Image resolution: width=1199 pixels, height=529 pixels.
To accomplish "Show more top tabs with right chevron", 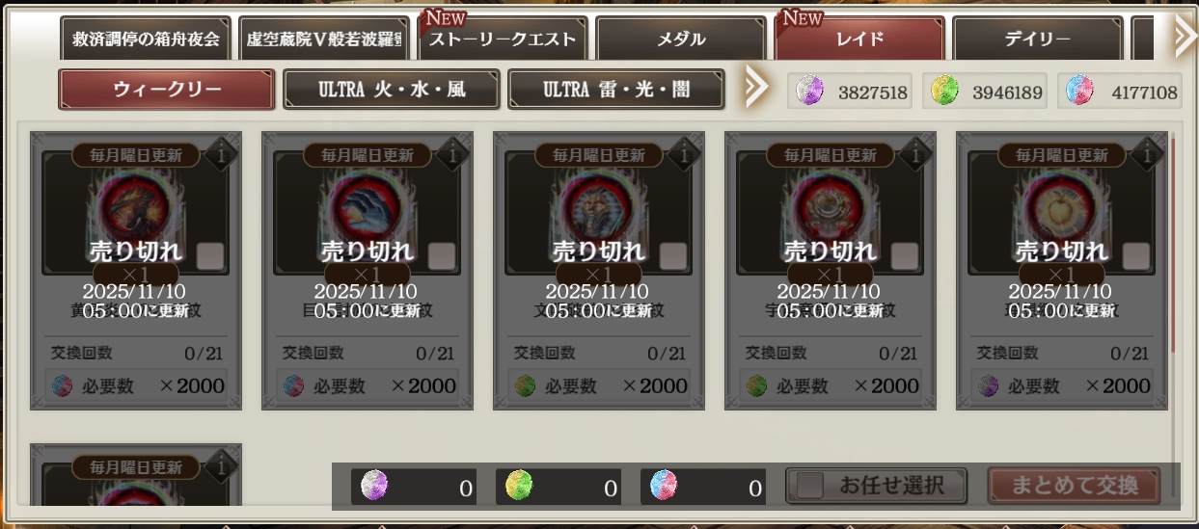I will (x=1185, y=39).
